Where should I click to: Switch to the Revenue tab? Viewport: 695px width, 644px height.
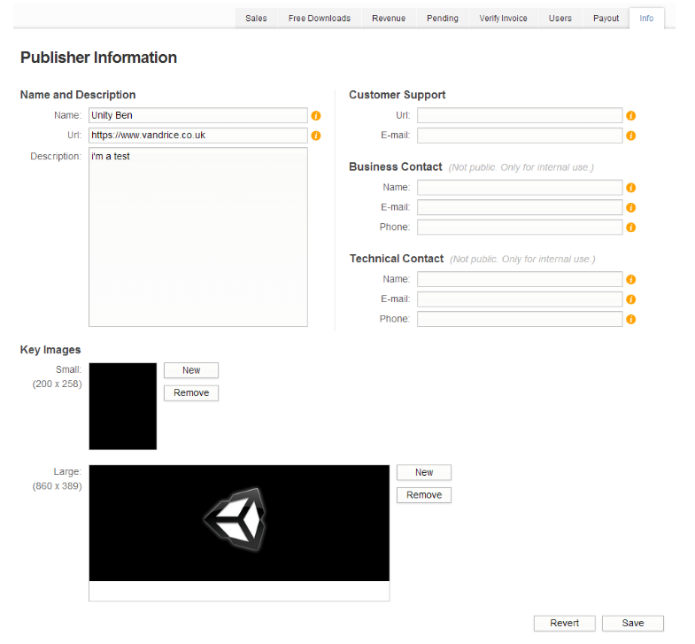[x=389, y=19]
